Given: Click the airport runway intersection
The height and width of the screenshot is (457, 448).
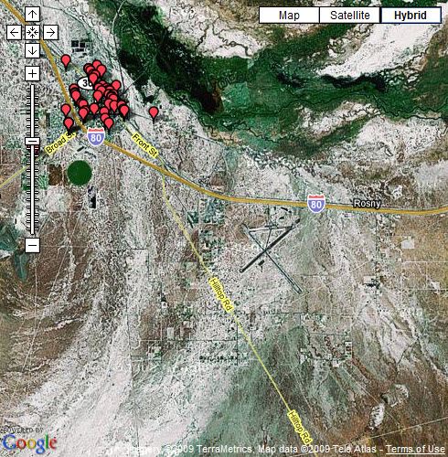Looking at the screenshot, I should (x=267, y=250).
